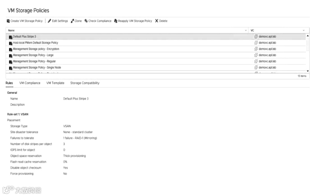
Task: Click the policy list scroll down arrow
Action: click(x=308, y=71)
